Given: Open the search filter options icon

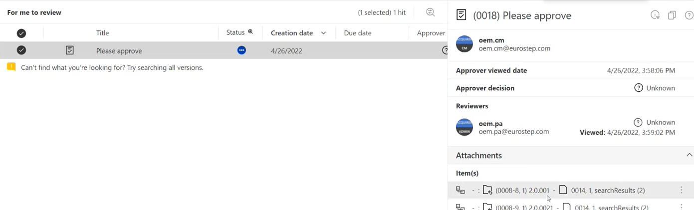Looking at the screenshot, I should pyautogui.click(x=430, y=13).
